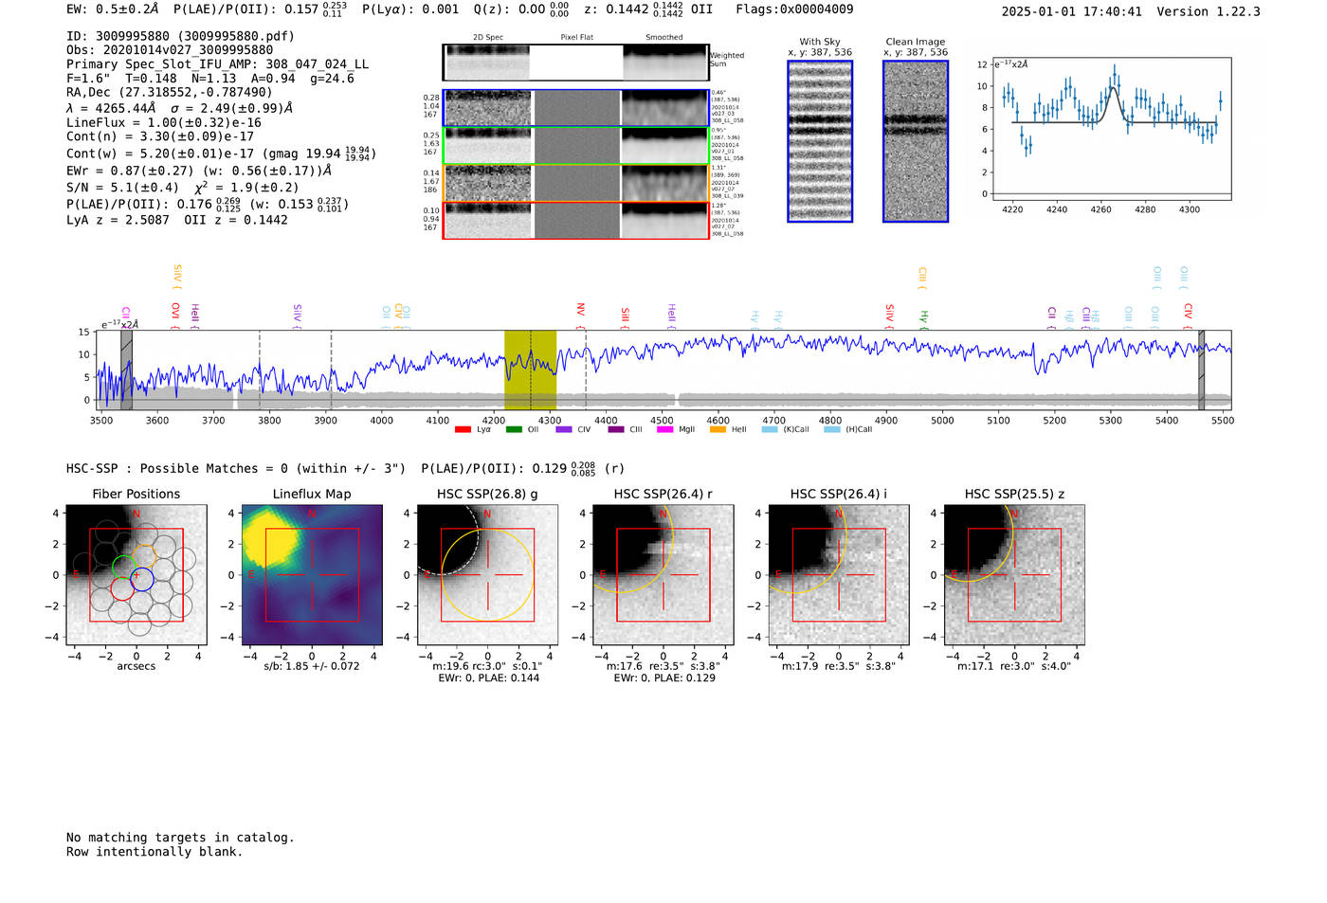Click the Clean Image fiber cutout
Viewport: 1327px width, 903px height.
(x=916, y=141)
